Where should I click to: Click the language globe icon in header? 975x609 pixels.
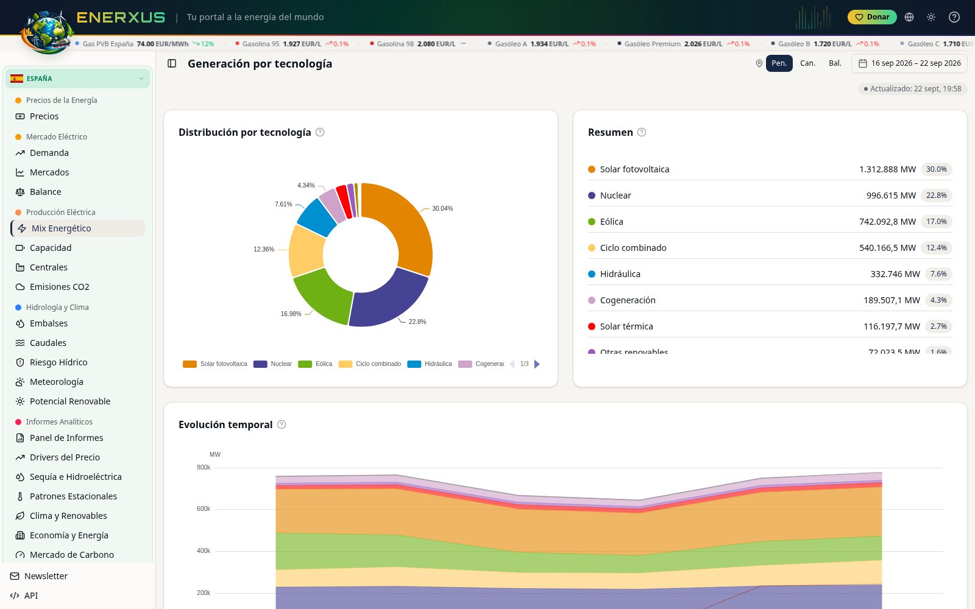909,17
